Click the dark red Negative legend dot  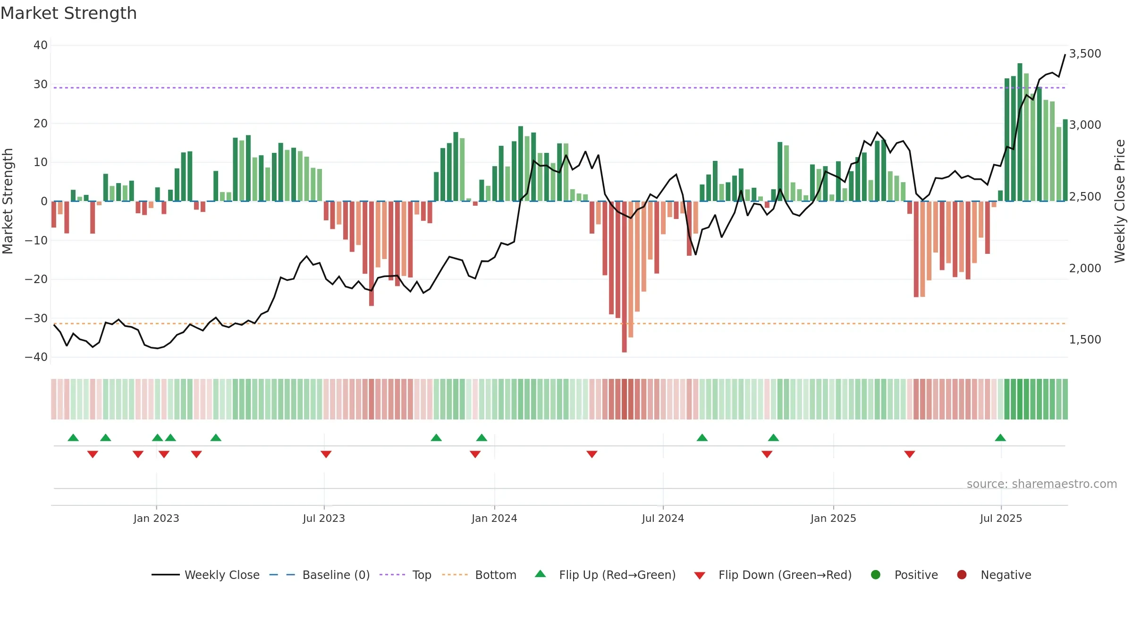coord(962,575)
